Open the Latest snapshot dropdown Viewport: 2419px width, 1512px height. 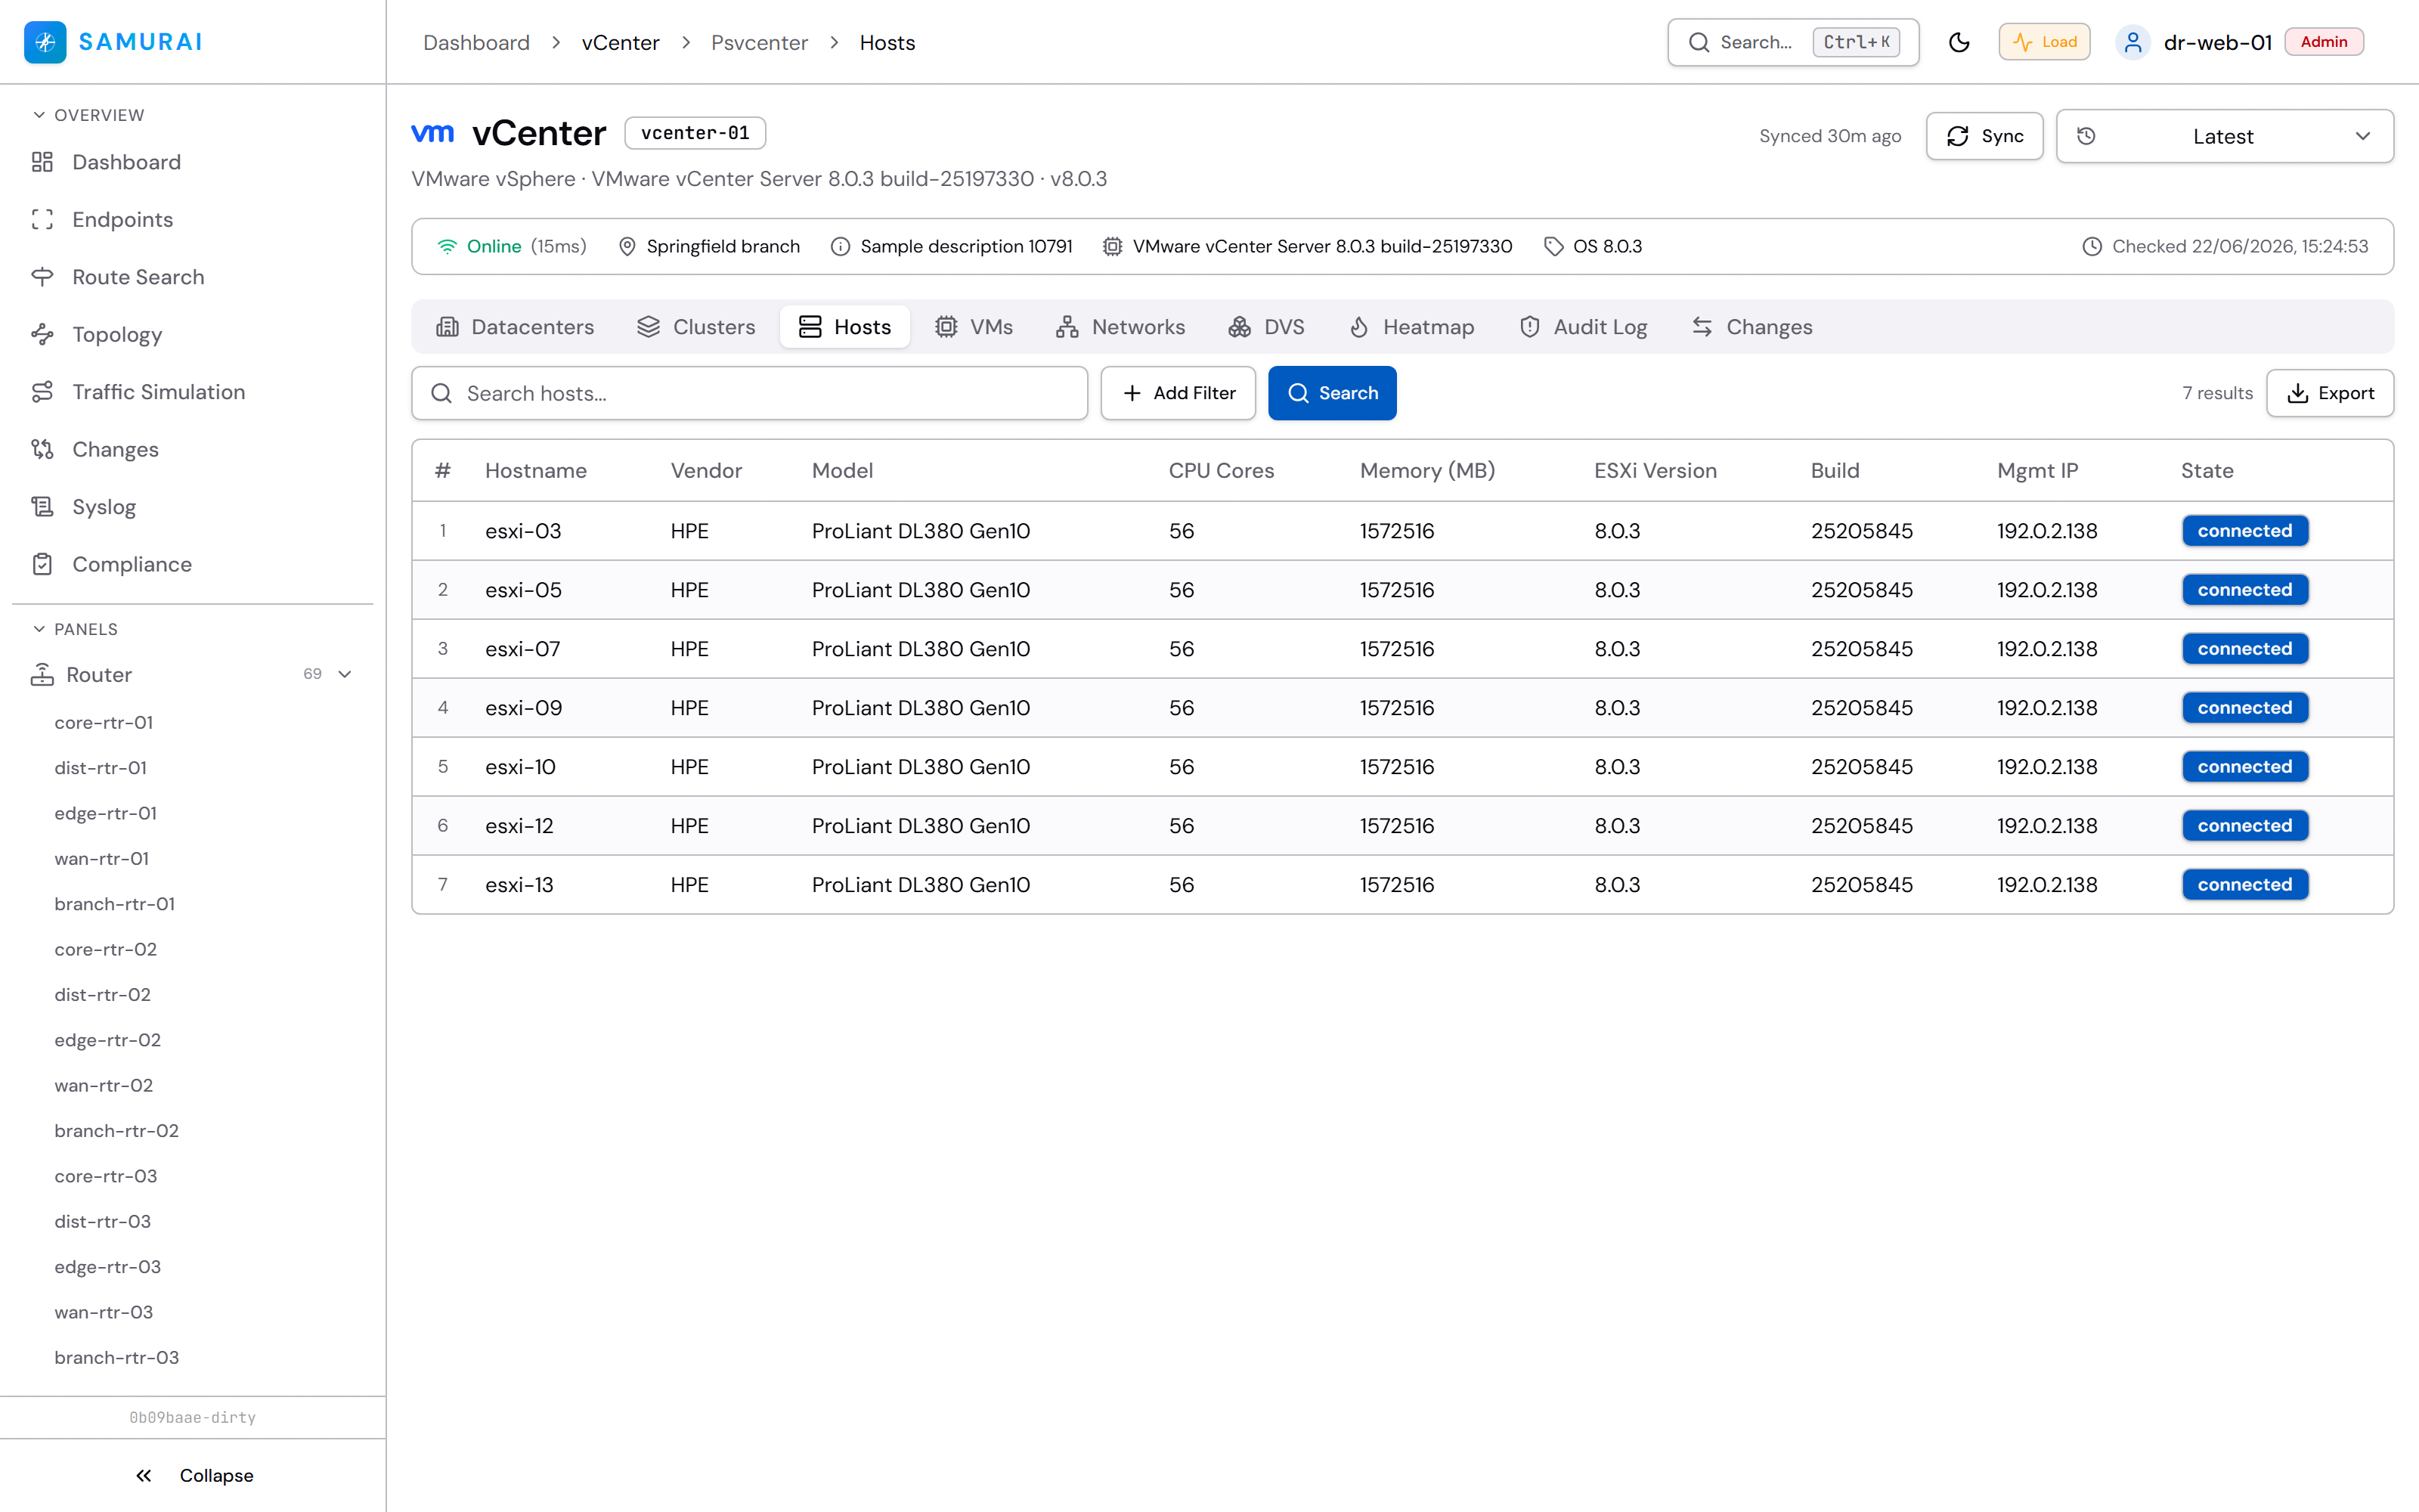pyautogui.click(x=2224, y=136)
